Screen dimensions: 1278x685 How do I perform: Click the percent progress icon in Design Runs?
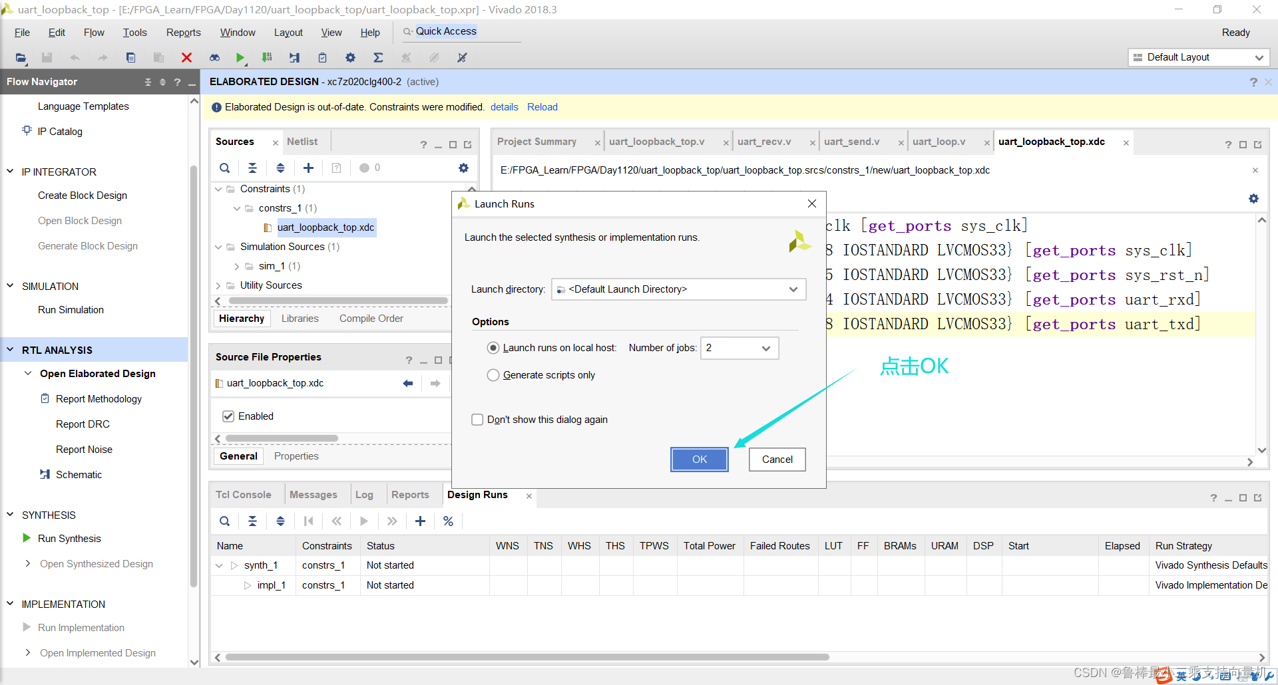pyautogui.click(x=448, y=521)
